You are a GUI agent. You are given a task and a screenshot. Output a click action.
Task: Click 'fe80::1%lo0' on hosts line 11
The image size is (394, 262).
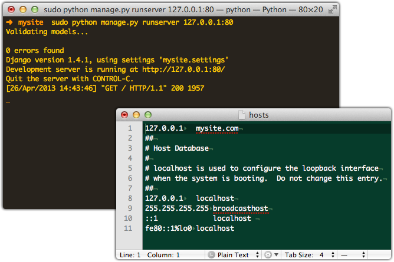(x=169, y=228)
